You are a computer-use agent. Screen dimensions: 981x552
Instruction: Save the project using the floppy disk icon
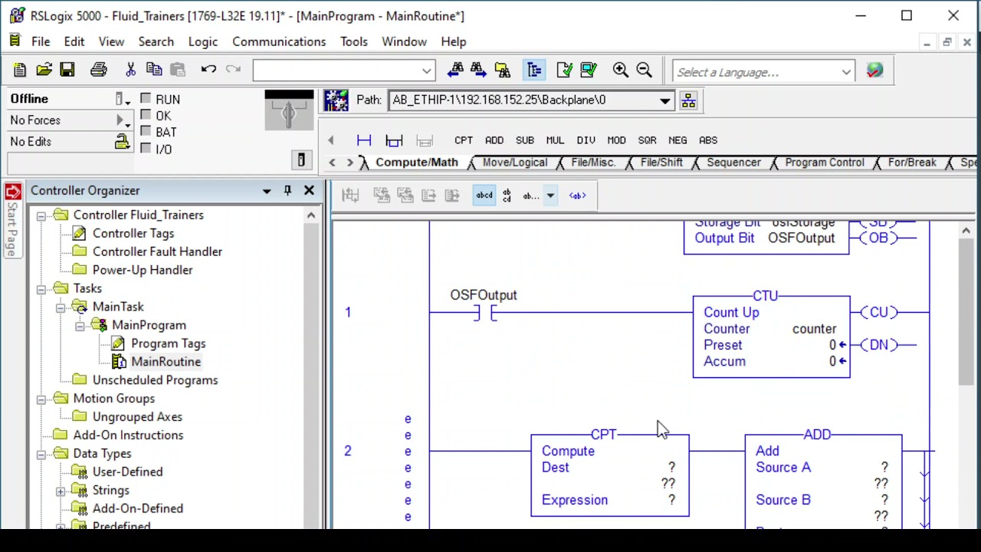click(x=67, y=71)
